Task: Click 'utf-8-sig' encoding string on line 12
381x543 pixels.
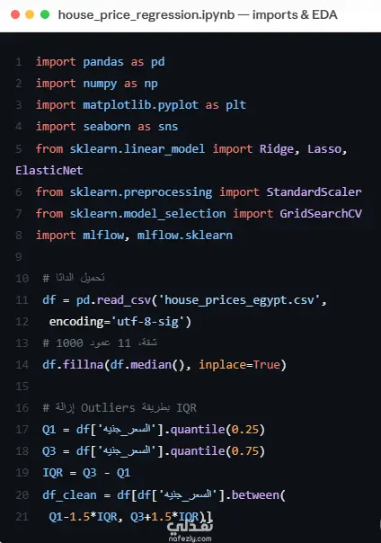Action: click(147, 322)
